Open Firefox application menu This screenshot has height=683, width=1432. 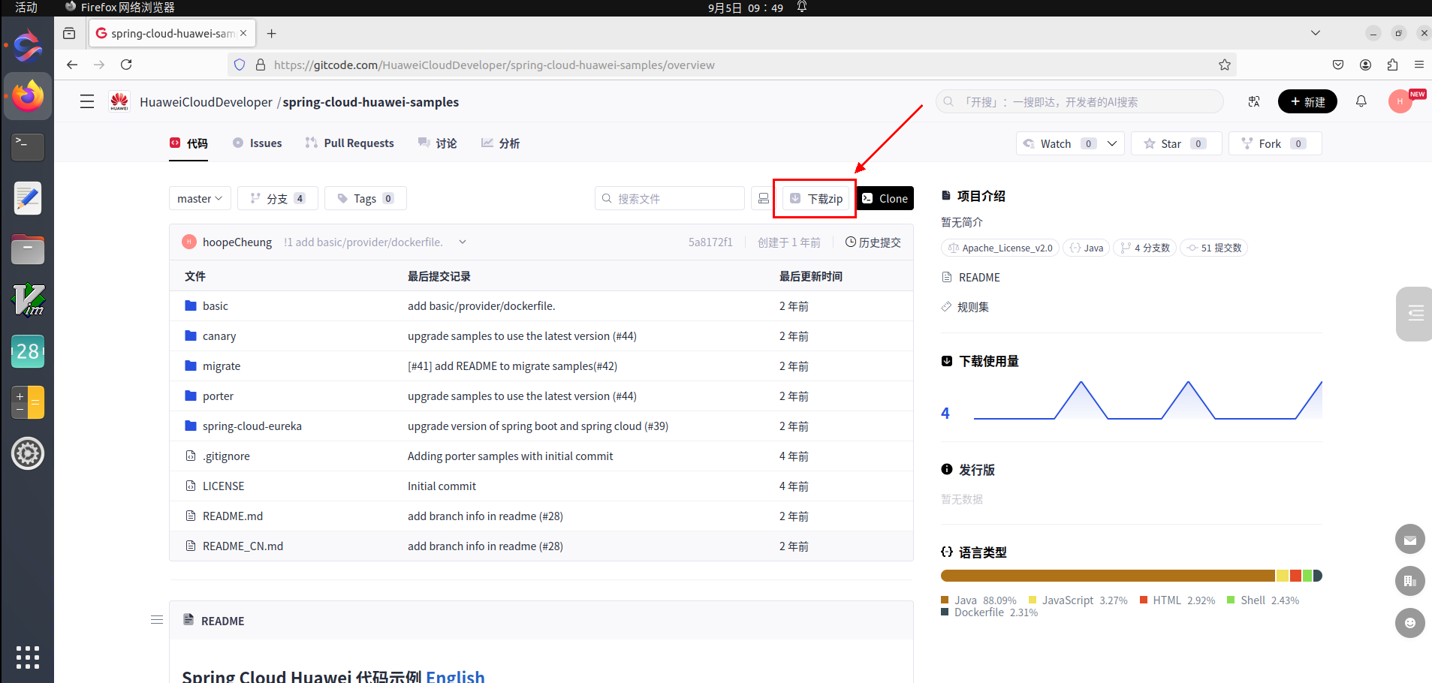pos(1419,65)
